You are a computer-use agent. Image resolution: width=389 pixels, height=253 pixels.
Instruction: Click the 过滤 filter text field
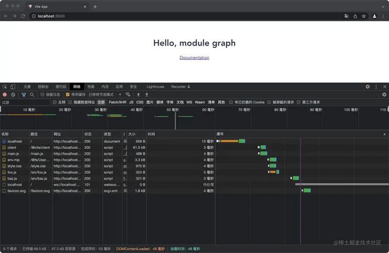(x=26, y=102)
